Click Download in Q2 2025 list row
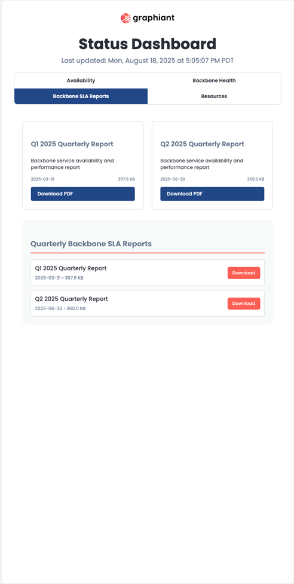The height and width of the screenshot is (584, 294). 244,304
